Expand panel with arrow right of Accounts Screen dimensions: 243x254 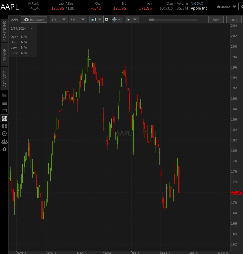pos(241,7)
